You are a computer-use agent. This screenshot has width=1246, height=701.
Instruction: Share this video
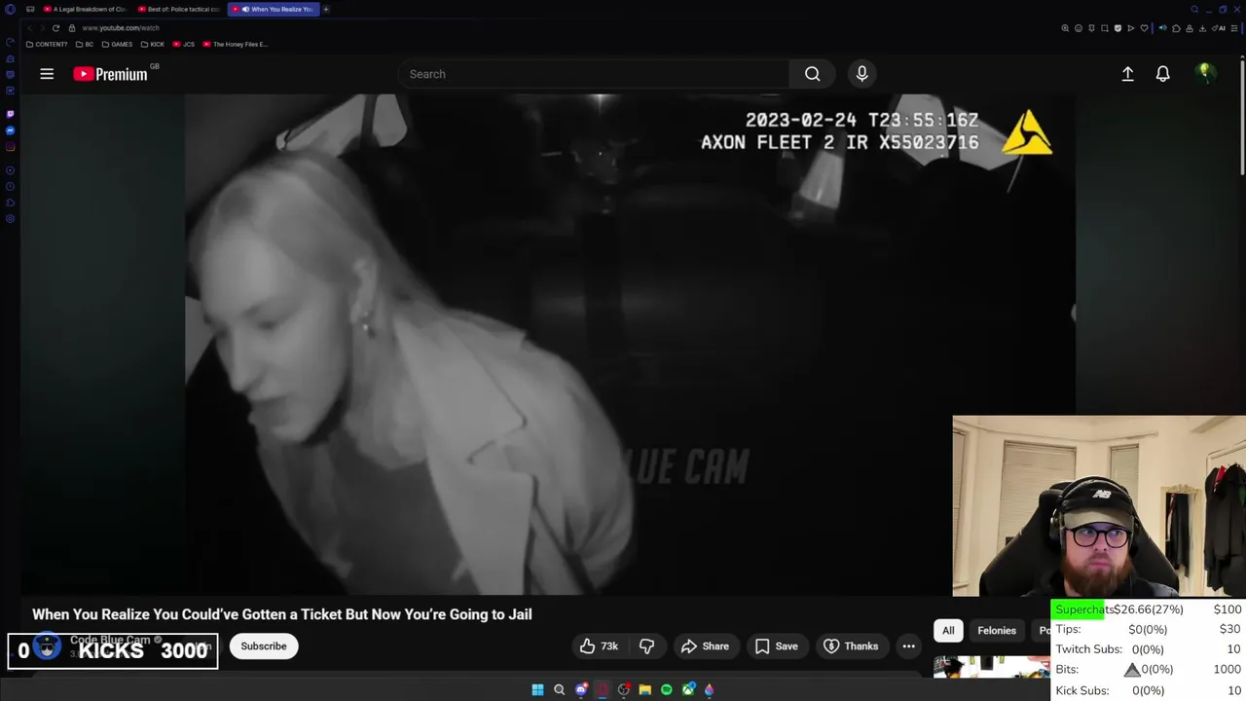pos(705,646)
